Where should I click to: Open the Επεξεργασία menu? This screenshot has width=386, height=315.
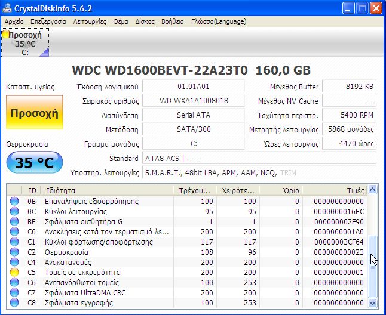click(48, 21)
